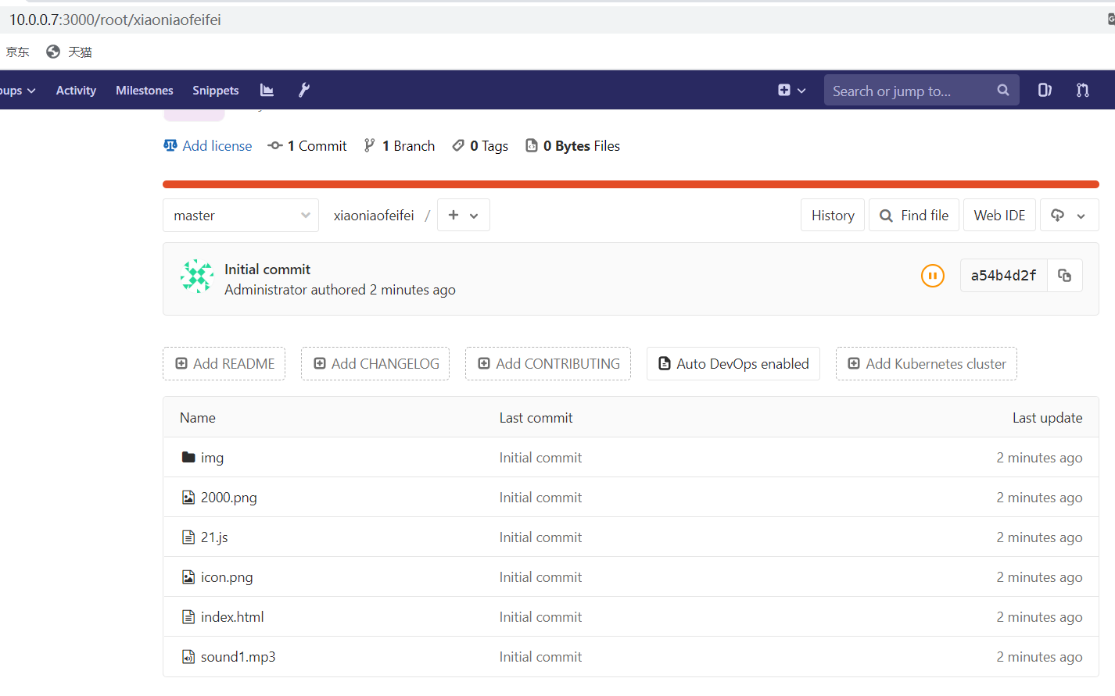The width and height of the screenshot is (1115, 696).
Task: Open the plus add-file dropdown
Action: [x=463, y=216]
